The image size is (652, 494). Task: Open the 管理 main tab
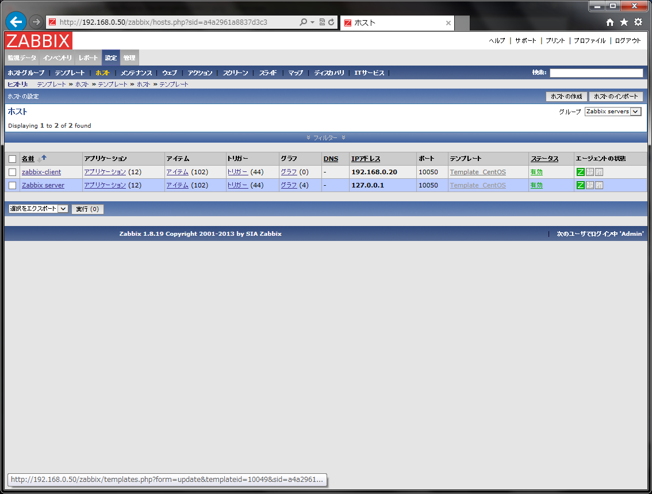tap(129, 58)
